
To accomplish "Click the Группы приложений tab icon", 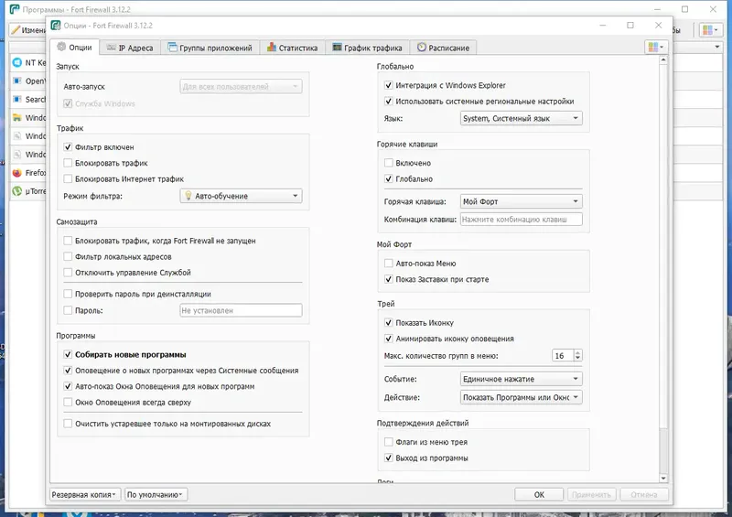I will tap(172, 48).
